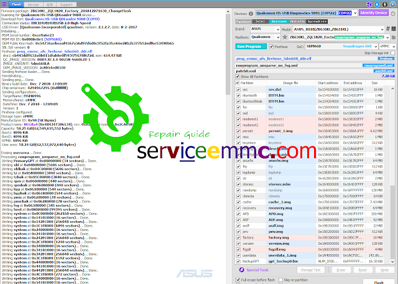Select the Spreadtrum mode tab
Image resolution: width=398 pixels, height=284 pixels.
pyautogui.click(x=317, y=22)
